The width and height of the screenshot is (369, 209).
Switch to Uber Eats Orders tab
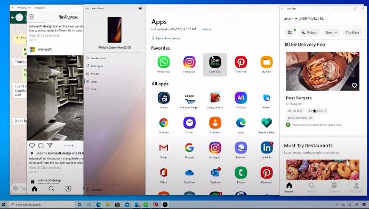[x=334, y=188]
